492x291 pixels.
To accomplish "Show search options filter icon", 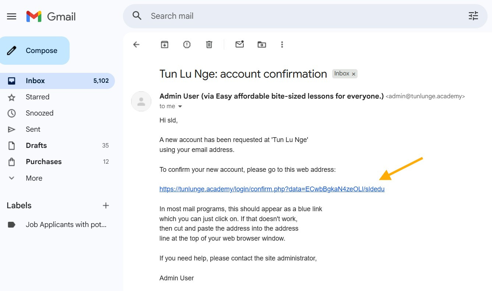I will [473, 16].
